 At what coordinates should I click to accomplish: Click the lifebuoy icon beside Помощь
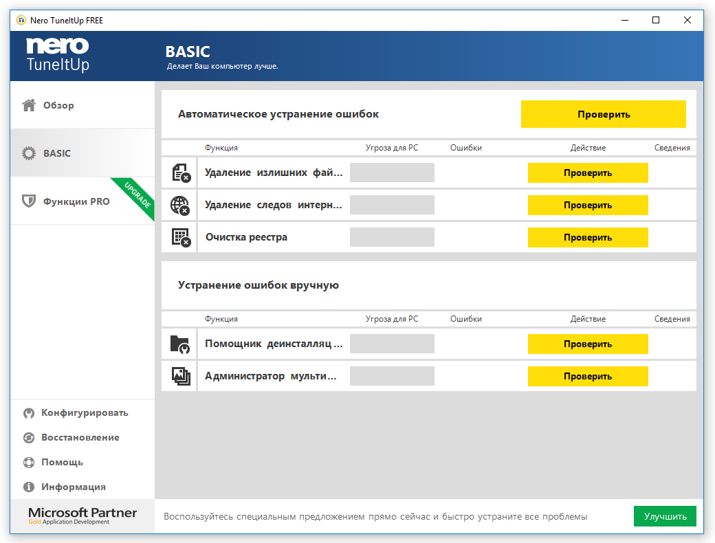tap(29, 463)
